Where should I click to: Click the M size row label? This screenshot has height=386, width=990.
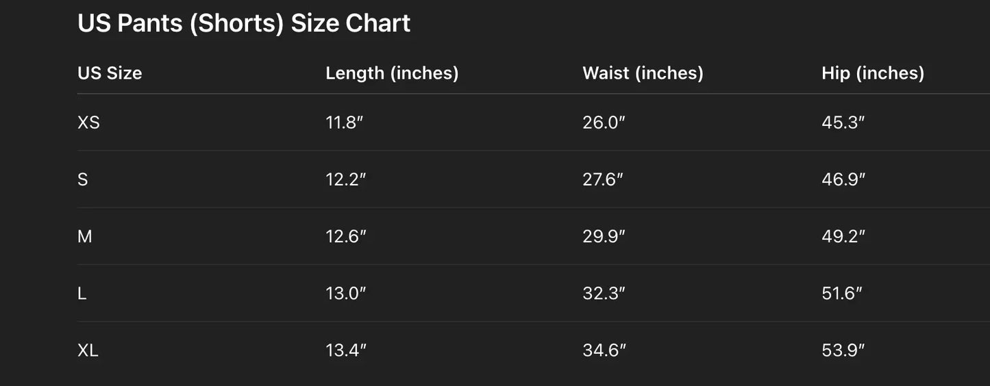(85, 237)
